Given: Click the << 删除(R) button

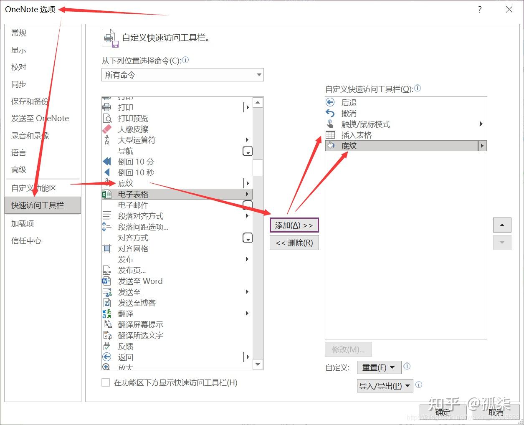Looking at the screenshot, I should coord(294,243).
